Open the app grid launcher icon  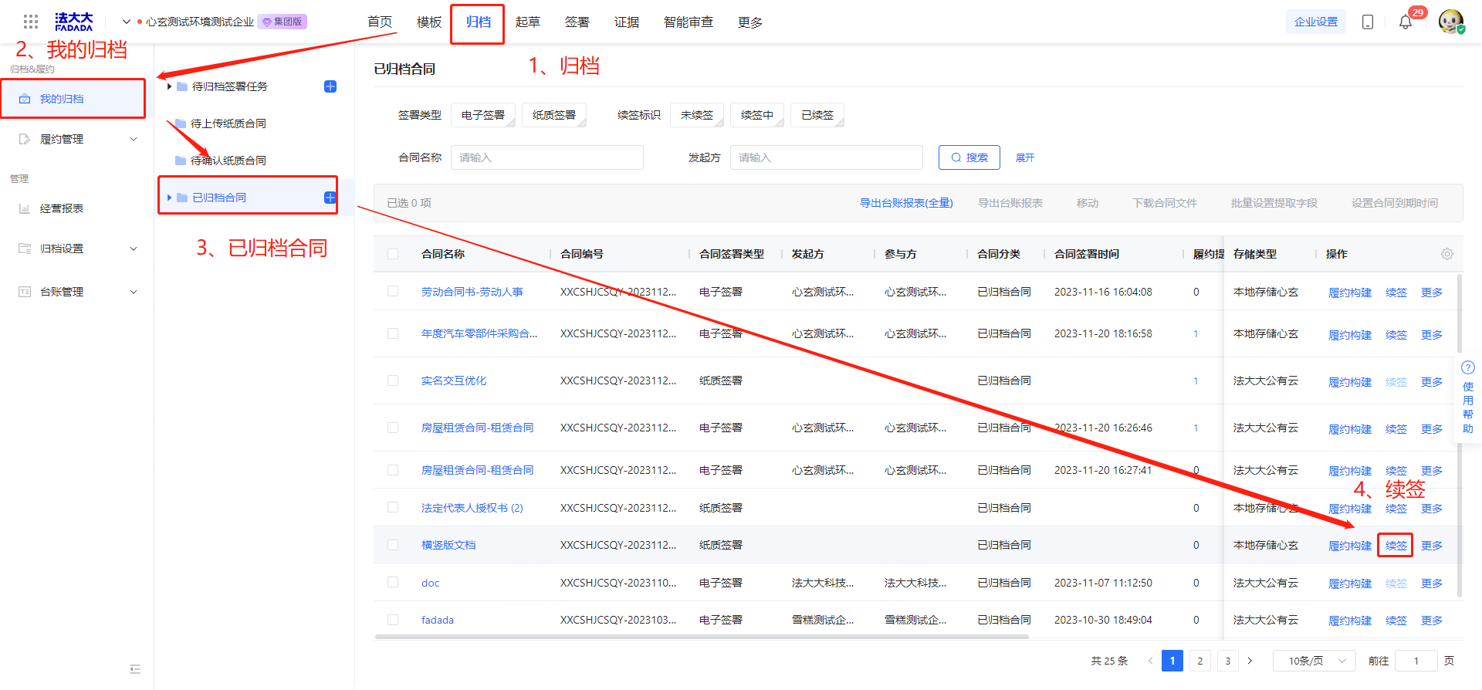coord(31,22)
